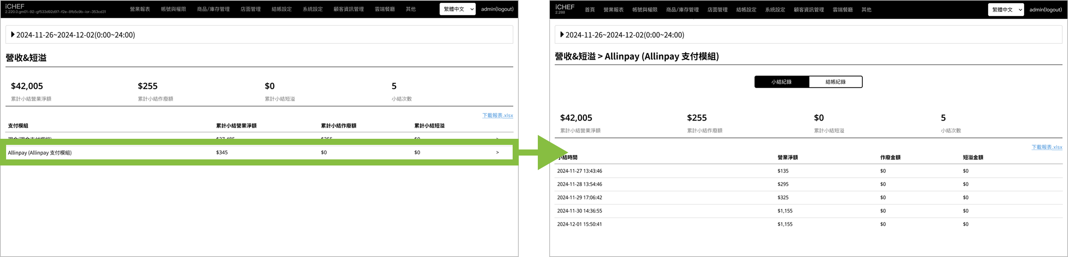Click 下載報表.xlsx link in the right screenshot
The width and height of the screenshot is (1068, 257).
click(1046, 147)
